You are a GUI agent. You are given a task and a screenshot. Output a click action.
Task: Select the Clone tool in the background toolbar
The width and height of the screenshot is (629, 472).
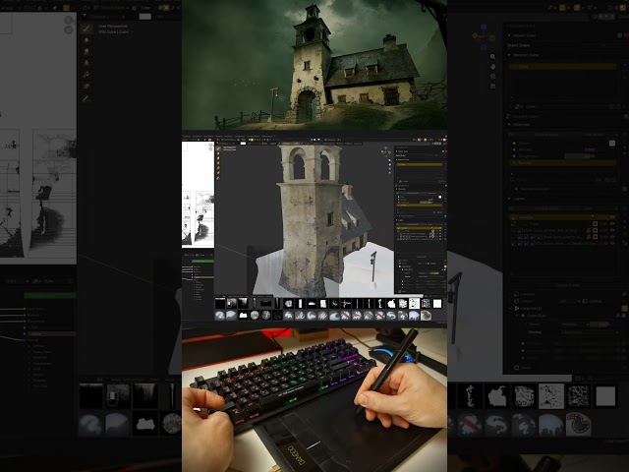tap(86, 63)
